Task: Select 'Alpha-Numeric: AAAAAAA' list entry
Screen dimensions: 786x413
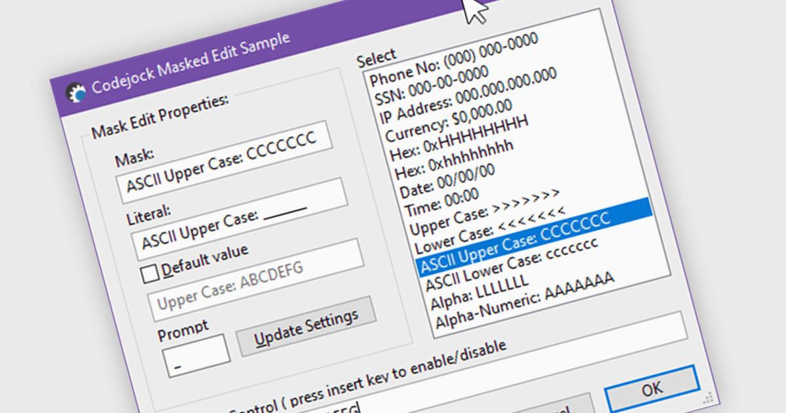Action: pos(526,301)
